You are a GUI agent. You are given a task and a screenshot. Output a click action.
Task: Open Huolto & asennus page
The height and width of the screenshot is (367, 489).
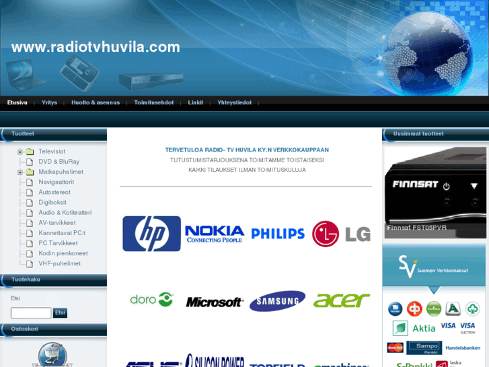pos(96,102)
